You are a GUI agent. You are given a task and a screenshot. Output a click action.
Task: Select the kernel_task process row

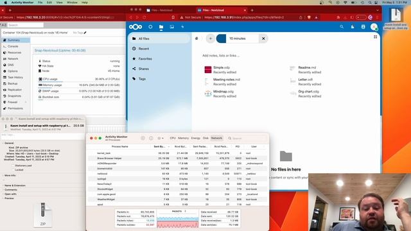(177, 153)
